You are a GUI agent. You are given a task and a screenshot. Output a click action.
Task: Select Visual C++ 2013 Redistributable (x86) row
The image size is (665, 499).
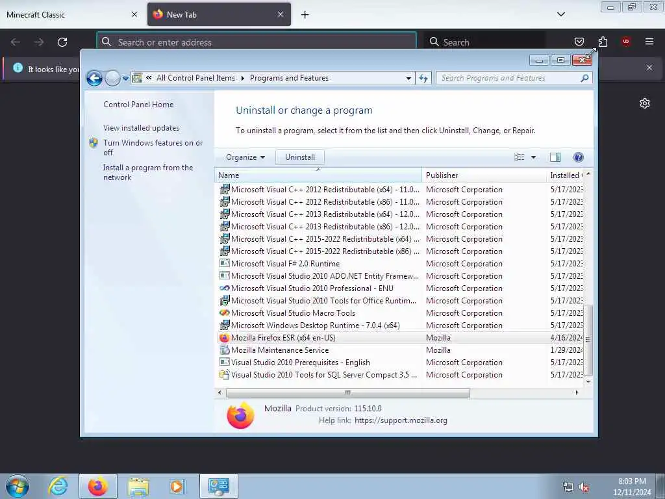[400, 227]
